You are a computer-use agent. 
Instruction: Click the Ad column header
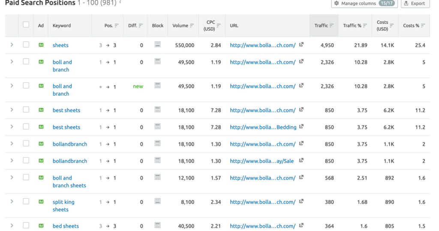coord(41,25)
